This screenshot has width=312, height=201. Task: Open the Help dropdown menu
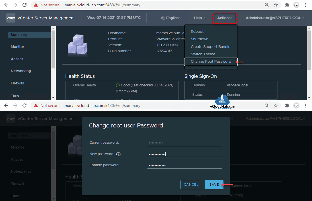(x=199, y=18)
